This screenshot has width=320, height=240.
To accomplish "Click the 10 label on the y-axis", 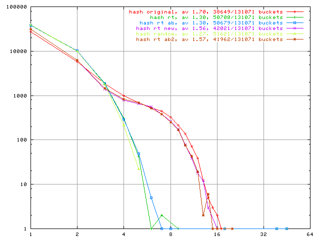I will (24, 184).
